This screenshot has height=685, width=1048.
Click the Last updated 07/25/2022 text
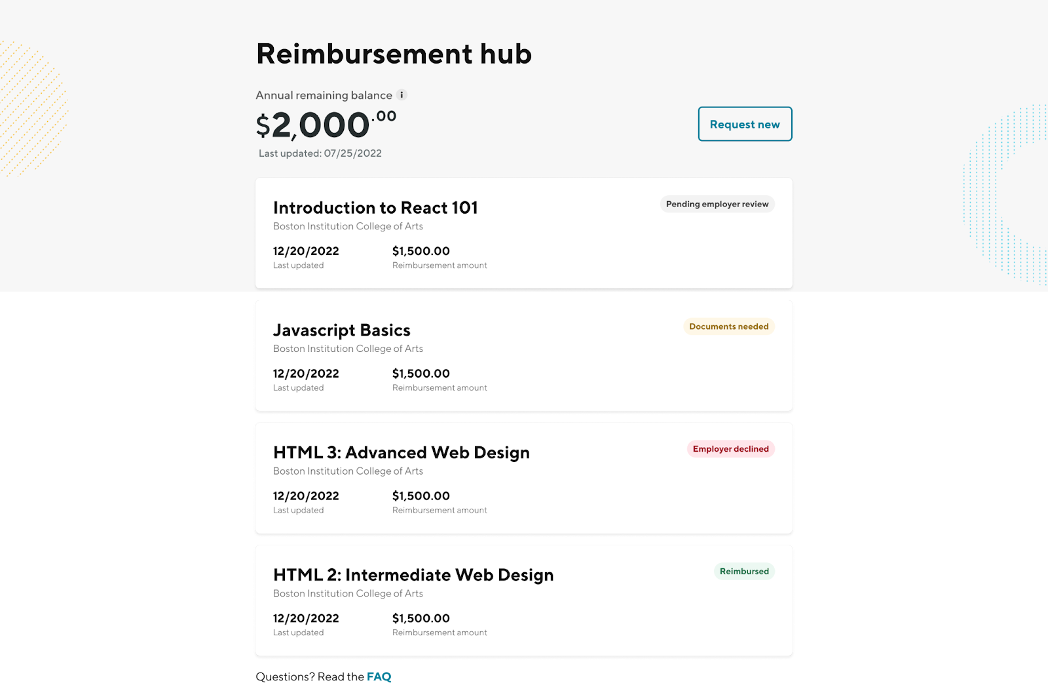coord(320,153)
